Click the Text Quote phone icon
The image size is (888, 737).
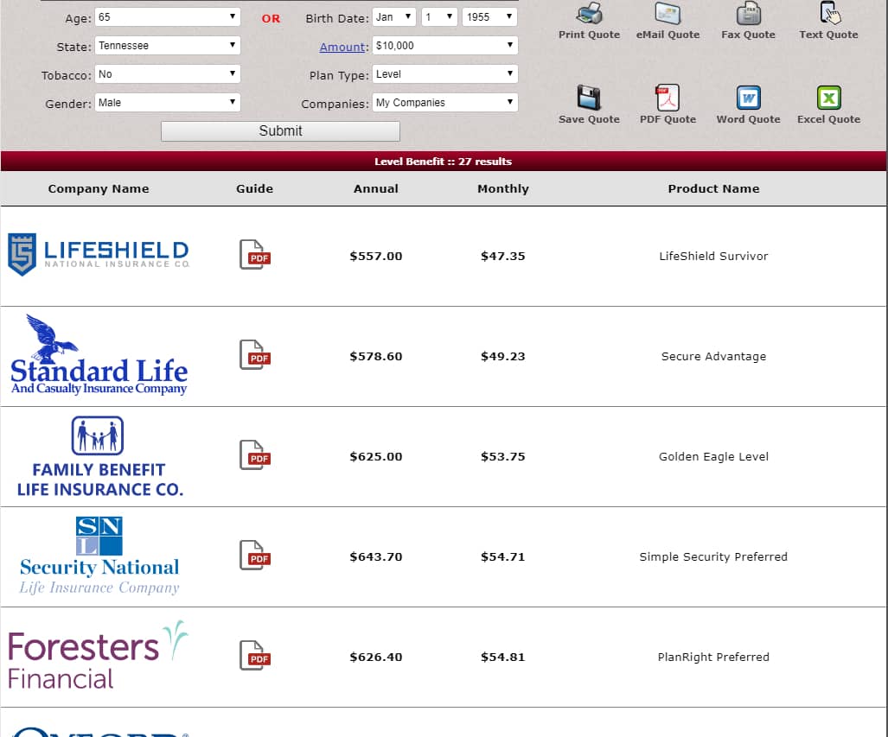click(x=829, y=12)
